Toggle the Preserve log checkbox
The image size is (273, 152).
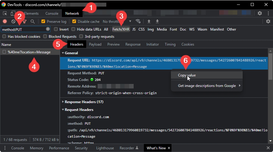click(43, 22)
